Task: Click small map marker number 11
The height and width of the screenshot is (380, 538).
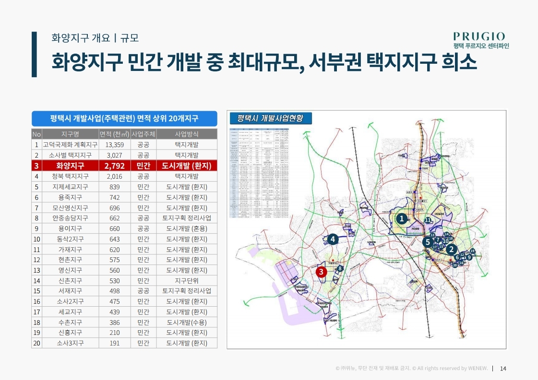Action: click(x=428, y=220)
